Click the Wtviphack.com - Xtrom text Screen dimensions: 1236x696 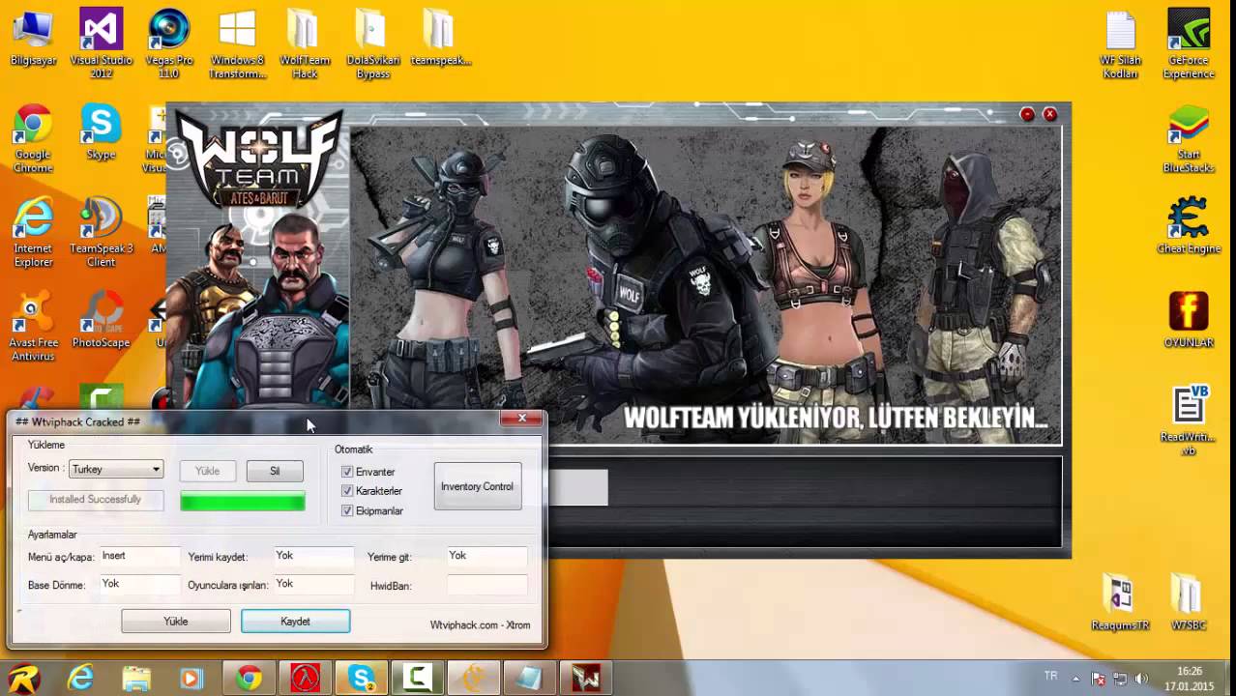(480, 625)
